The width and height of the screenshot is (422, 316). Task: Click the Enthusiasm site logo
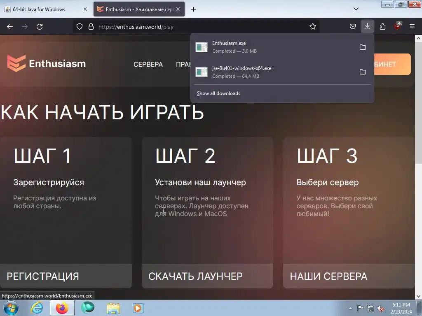[46, 63]
